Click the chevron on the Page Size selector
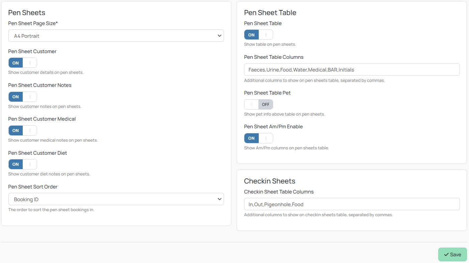 (220, 35)
